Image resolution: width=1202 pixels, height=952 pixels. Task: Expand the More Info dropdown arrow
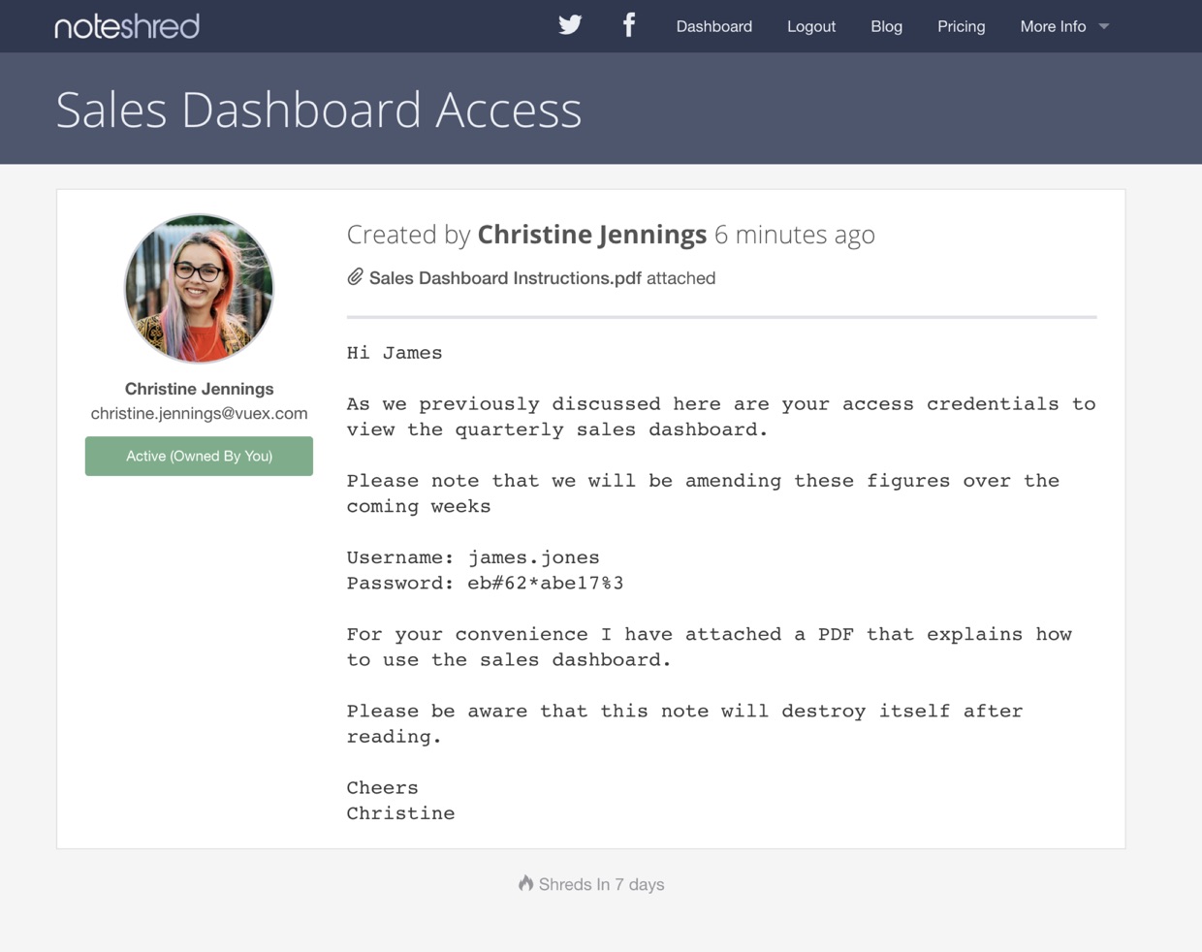tap(1103, 27)
